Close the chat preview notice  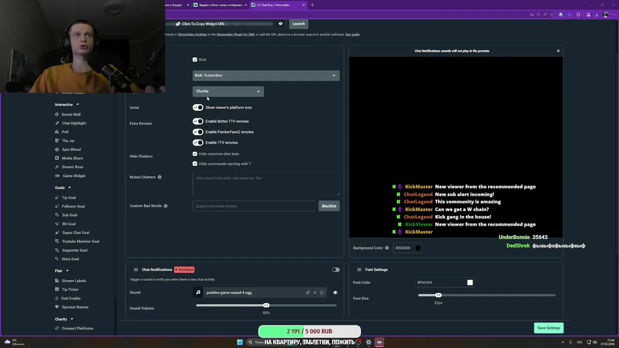pos(558,51)
